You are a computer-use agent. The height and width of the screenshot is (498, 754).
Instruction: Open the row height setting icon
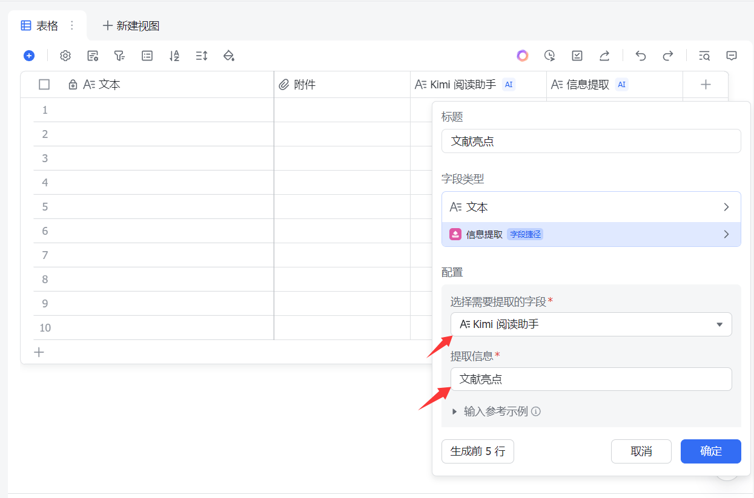(202, 56)
